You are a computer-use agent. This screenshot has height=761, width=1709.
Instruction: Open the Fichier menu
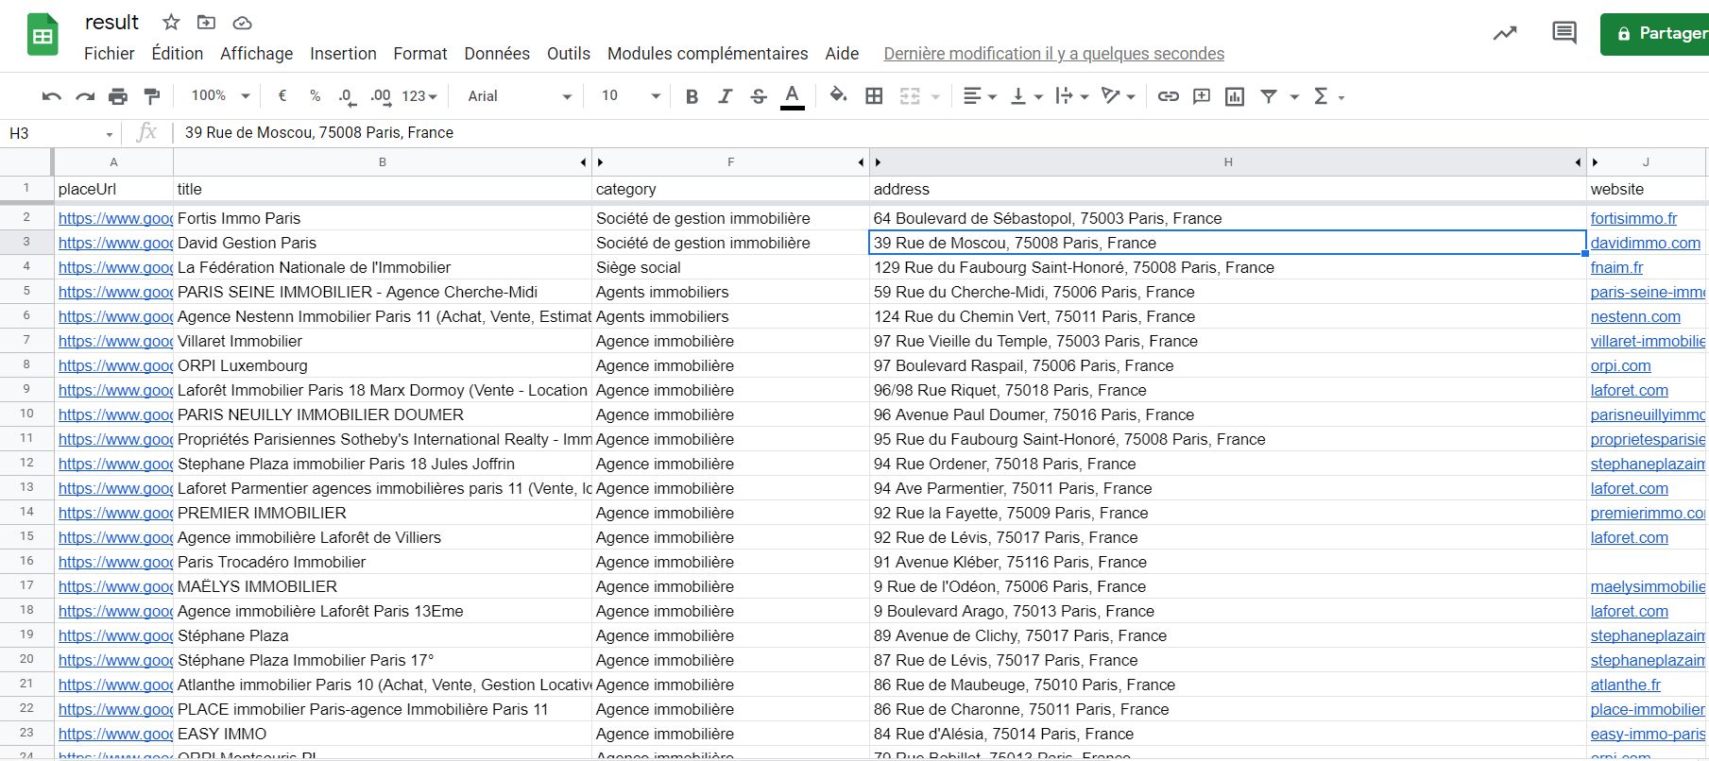[109, 54]
